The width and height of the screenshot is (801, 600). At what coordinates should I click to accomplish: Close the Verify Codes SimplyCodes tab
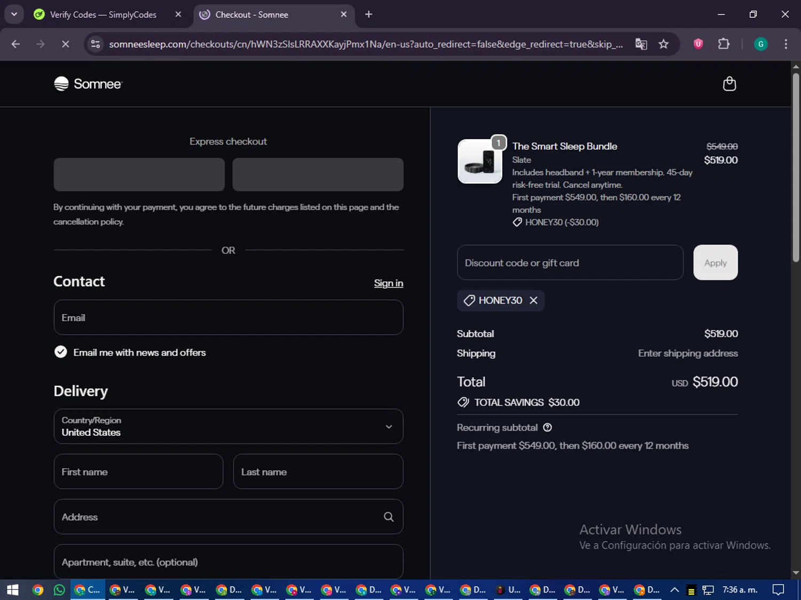pos(178,14)
